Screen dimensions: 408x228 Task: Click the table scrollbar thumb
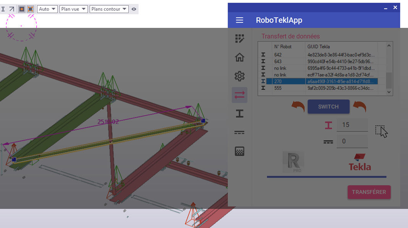point(389,81)
